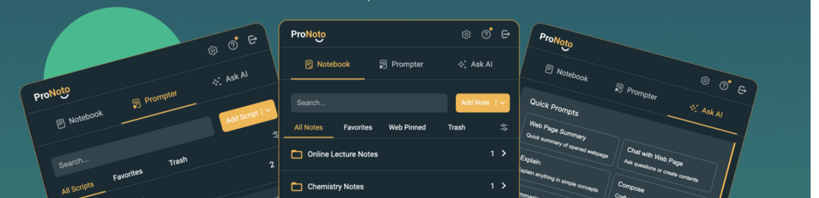The width and height of the screenshot is (819, 198).
Task: Open Add Note dropdown arrow
Action: click(x=503, y=103)
